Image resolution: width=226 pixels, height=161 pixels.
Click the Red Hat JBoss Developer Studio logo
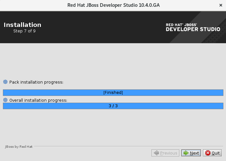[x=193, y=27]
